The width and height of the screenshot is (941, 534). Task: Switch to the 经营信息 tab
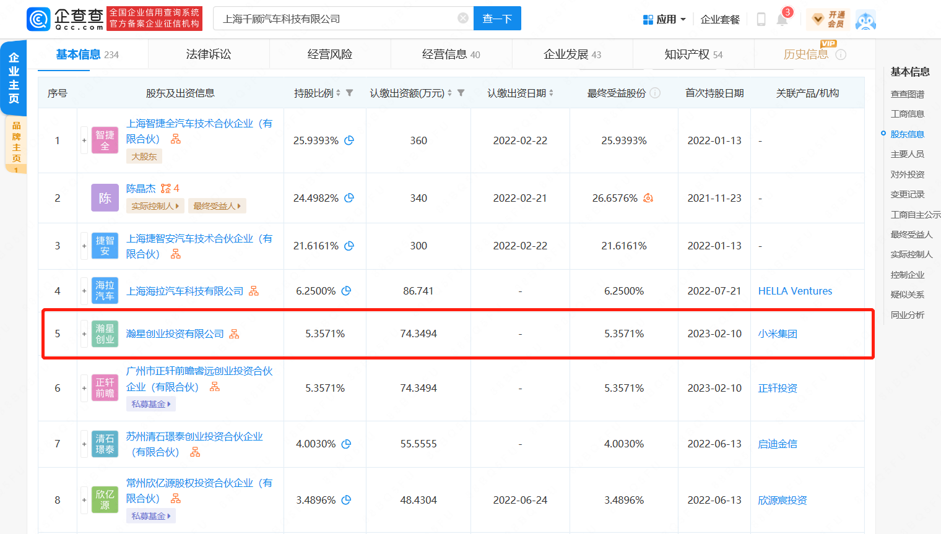pos(451,54)
